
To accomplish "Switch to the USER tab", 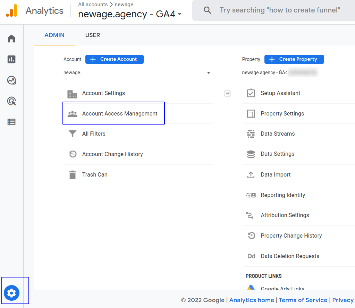I will tap(92, 35).
